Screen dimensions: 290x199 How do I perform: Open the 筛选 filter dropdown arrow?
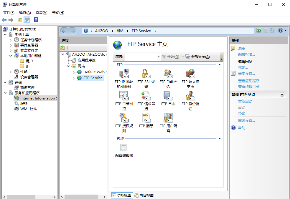[159, 57]
